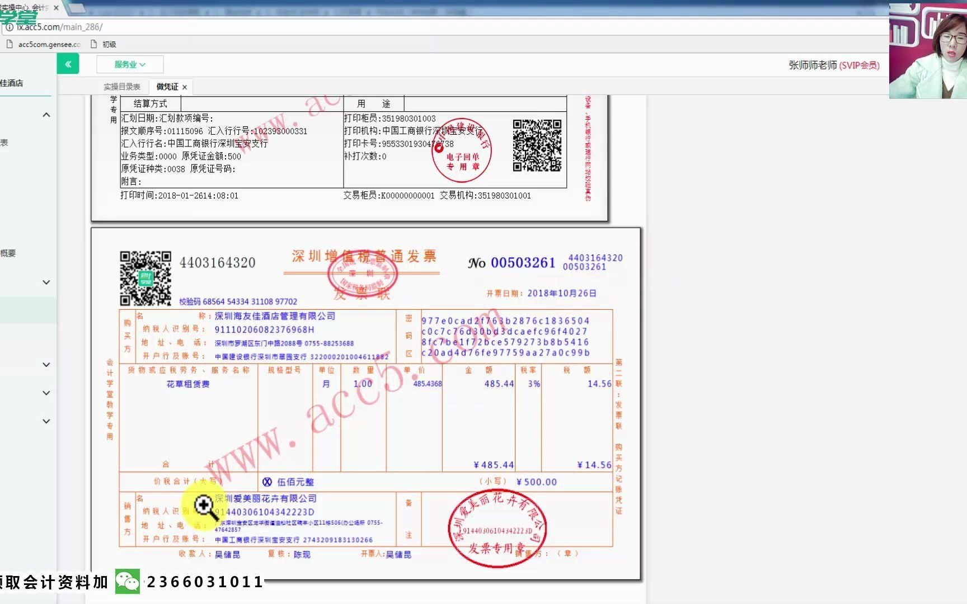Click the WeChat logo icon
The height and width of the screenshot is (604, 967).
coord(128,582)
